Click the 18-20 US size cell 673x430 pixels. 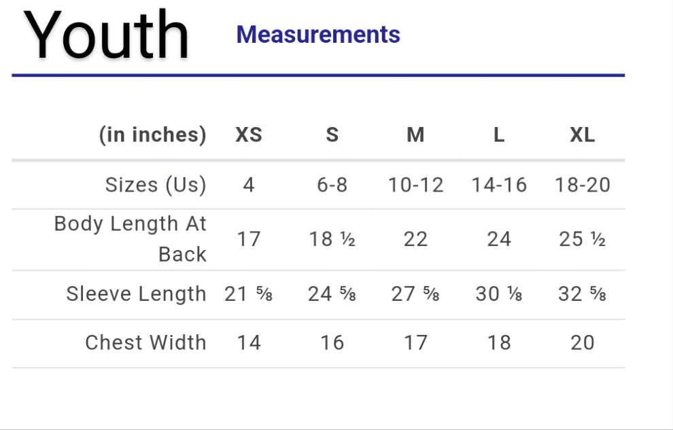[583, 185]
